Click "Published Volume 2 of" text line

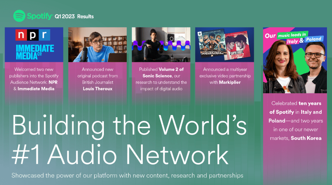pyautogui.click(x=161, y=69)
